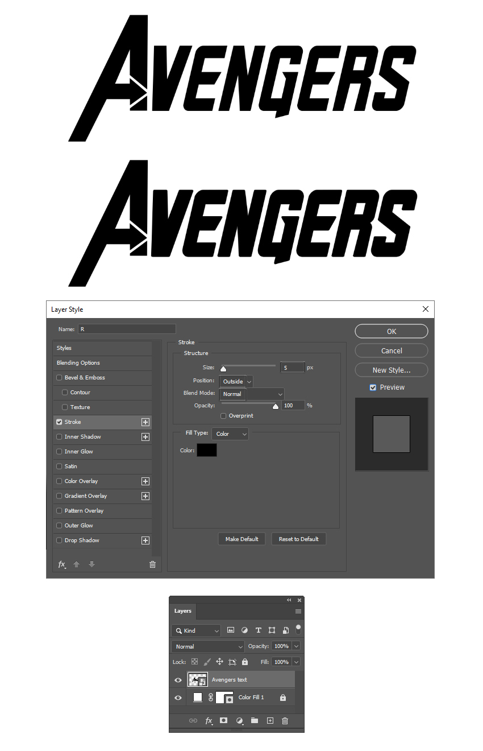The height and width of the screenshot is (751, 483).
Task: Uncheck the Stroke effect checkbox
Action: click(x=59, y=422)
